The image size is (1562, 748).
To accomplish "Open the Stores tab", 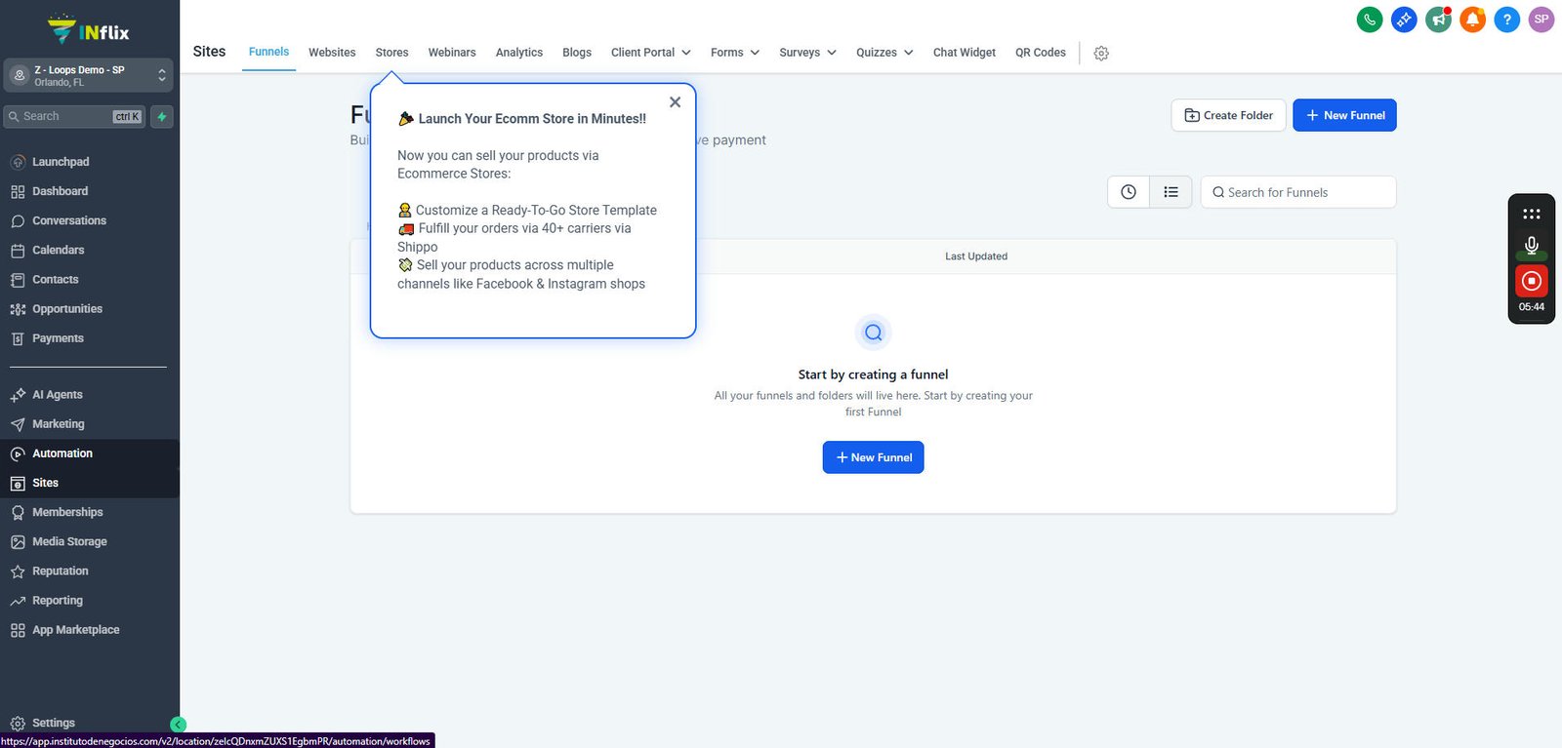I will point(391,53).
